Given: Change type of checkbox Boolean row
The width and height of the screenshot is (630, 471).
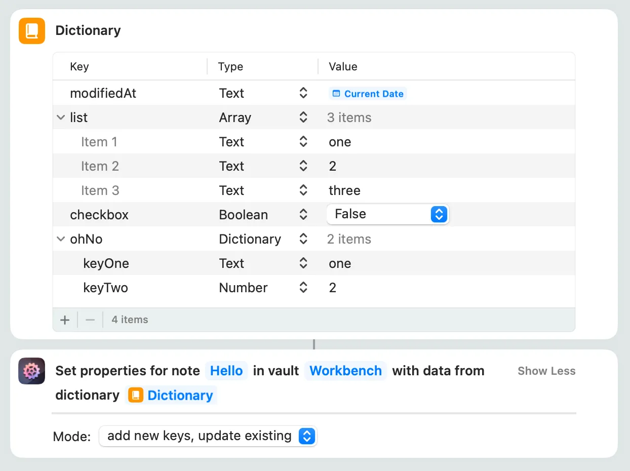Looking at the screenshot, I should pyautogui.click(x=303, y=215).
